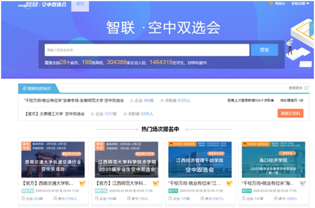Add 西南交通大学 fair to cart icon
This screenshot has height=208, width=315.
(82, 183)
